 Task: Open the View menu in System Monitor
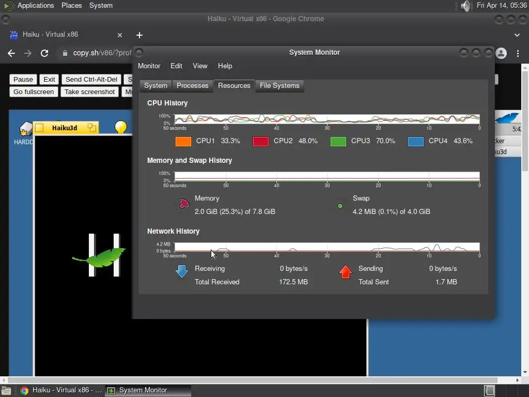coord(200,66)
